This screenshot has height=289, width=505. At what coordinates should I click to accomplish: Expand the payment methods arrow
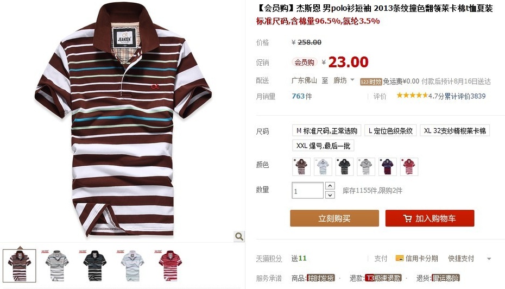[489, 259]
